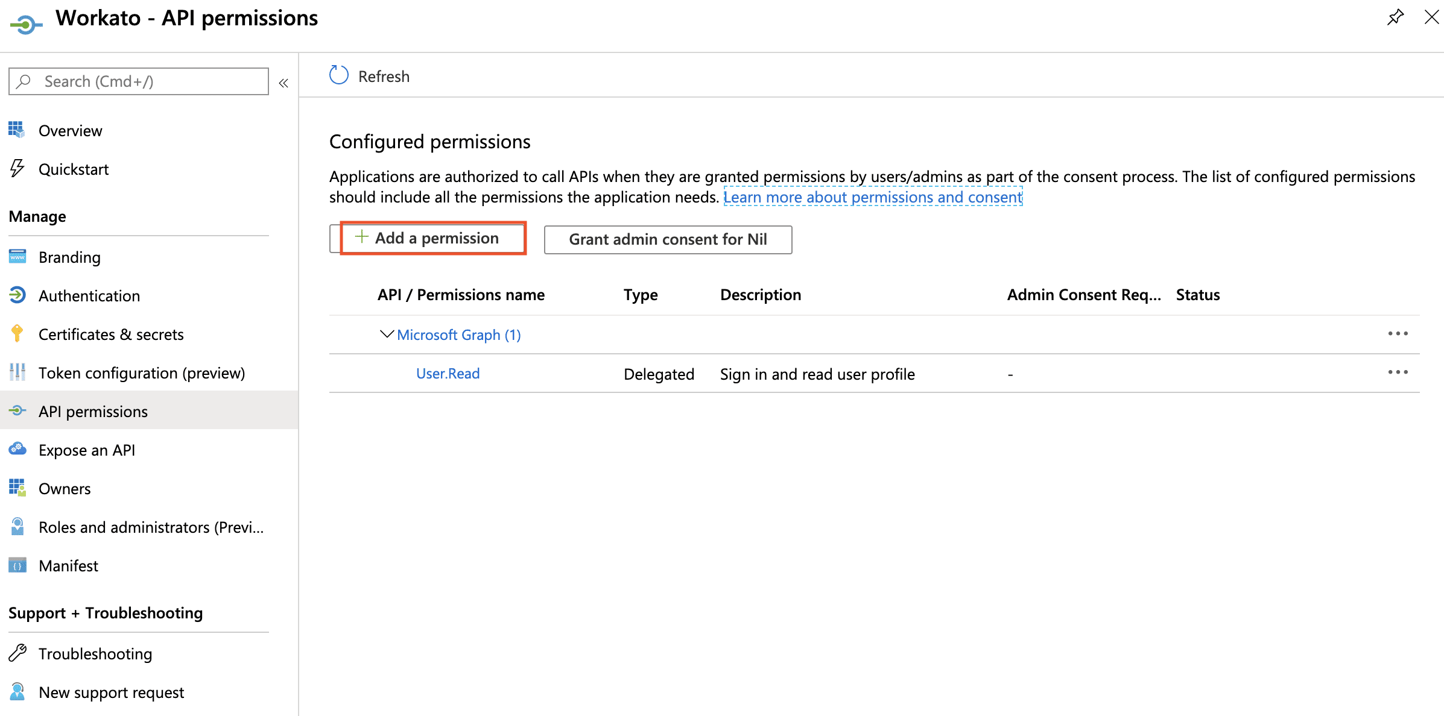Image resolution: width=1444 pixels, height=716 pixels.
Task: Open Authentication settings via its icon
Action: [17, 295]
